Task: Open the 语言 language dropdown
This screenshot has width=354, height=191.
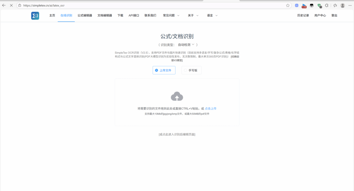Action: click(x=212, y=16)
